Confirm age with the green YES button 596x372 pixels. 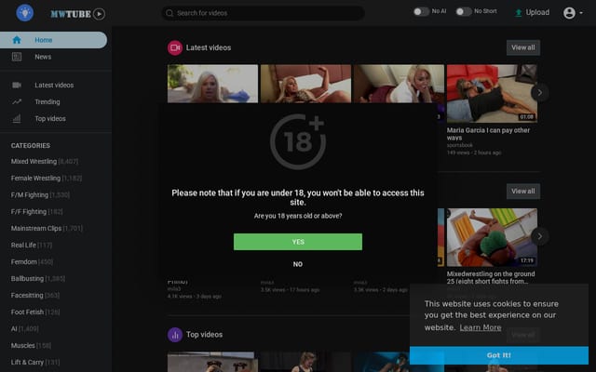click(x=298, y=242)
